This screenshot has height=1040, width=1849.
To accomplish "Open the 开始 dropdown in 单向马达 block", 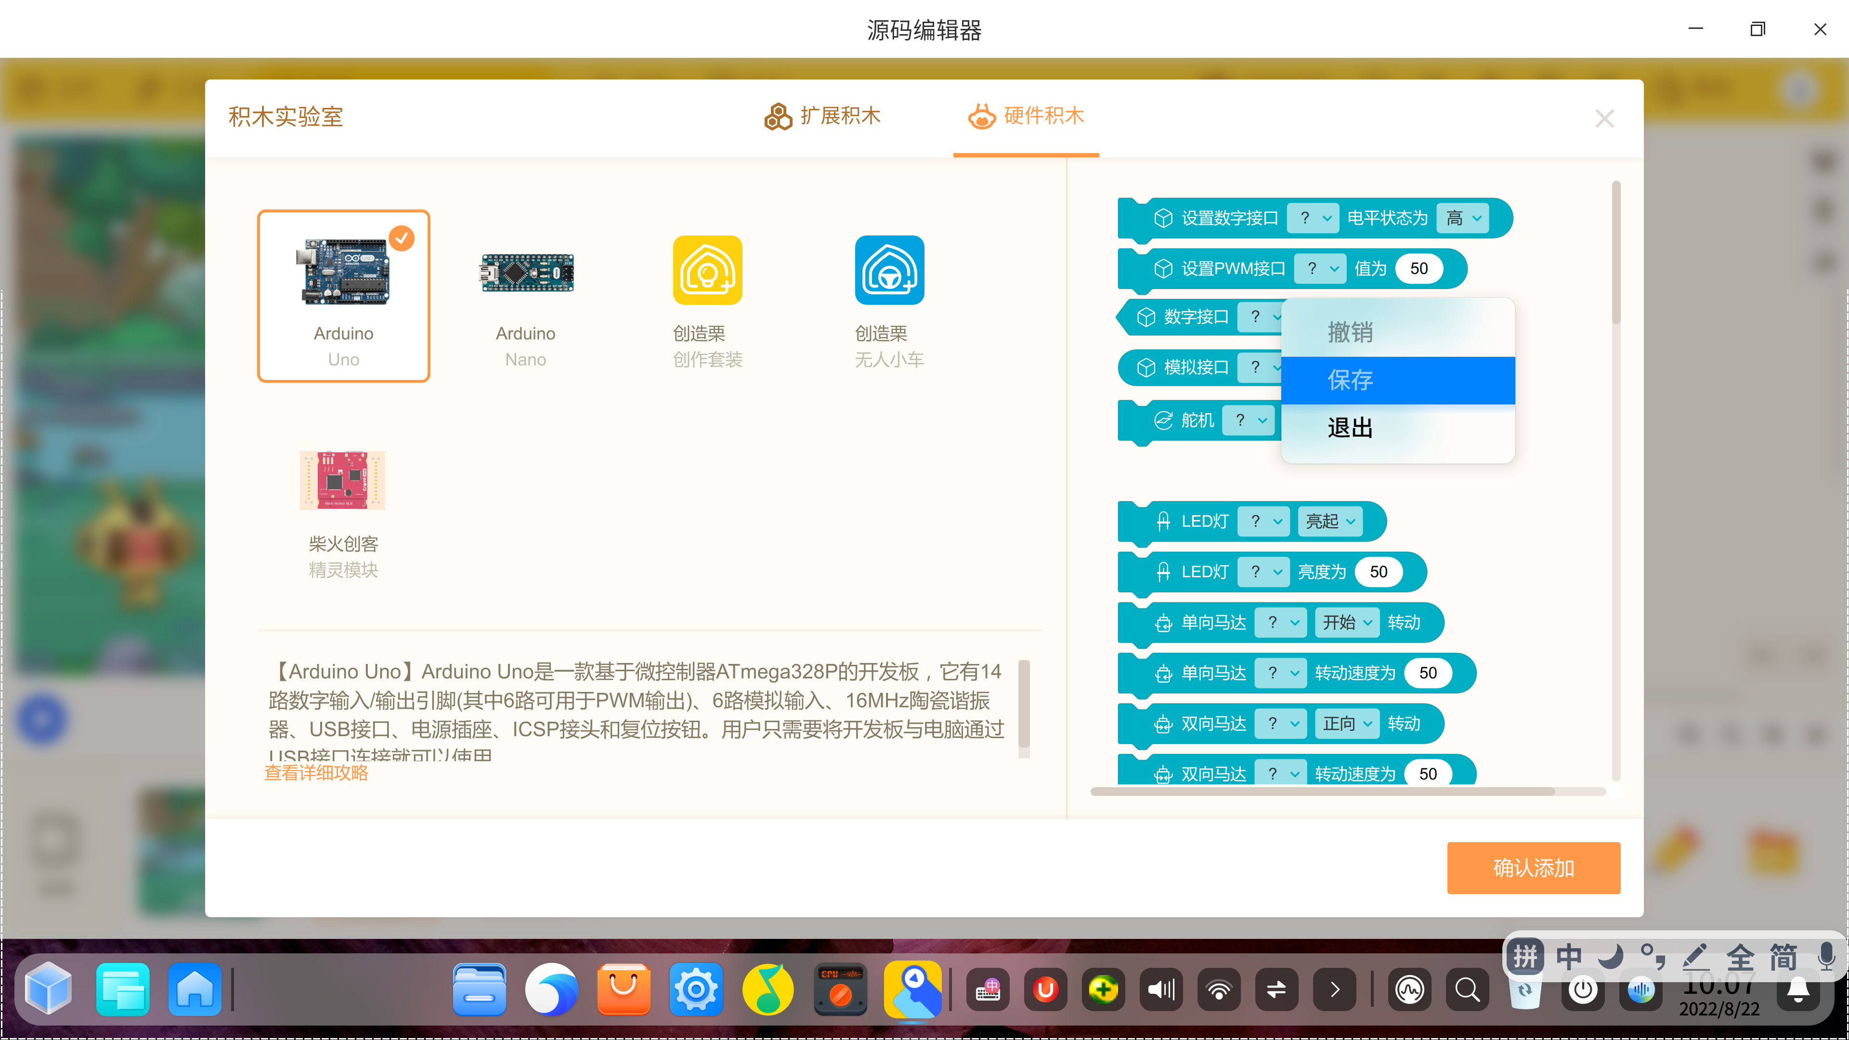I will [x=1347, y=622].
